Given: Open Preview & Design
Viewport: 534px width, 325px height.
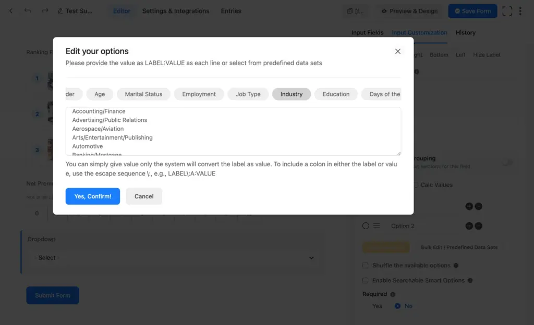Looking at the screenshot, I should click(x=409, y=11).
